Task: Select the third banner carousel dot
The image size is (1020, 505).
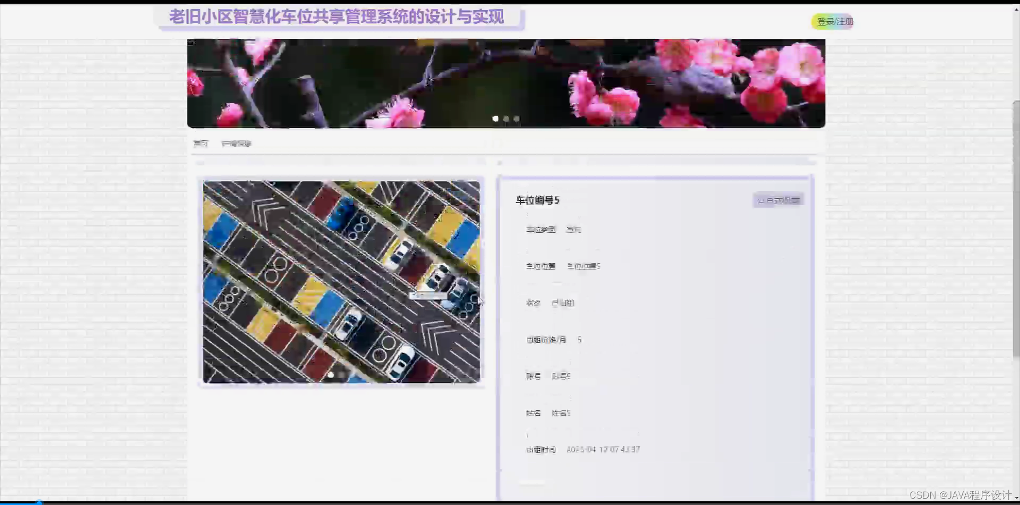Action: [516, 119]
